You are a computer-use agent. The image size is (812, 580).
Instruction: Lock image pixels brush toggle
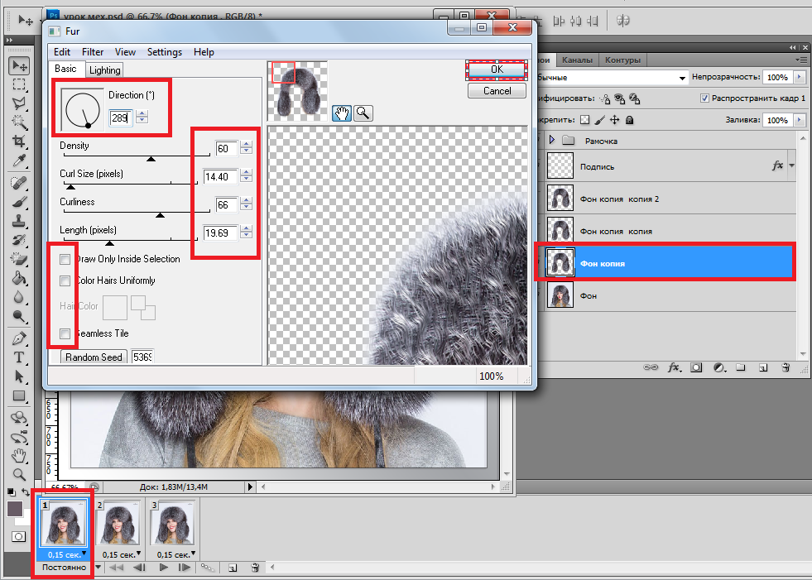(599, 120)
